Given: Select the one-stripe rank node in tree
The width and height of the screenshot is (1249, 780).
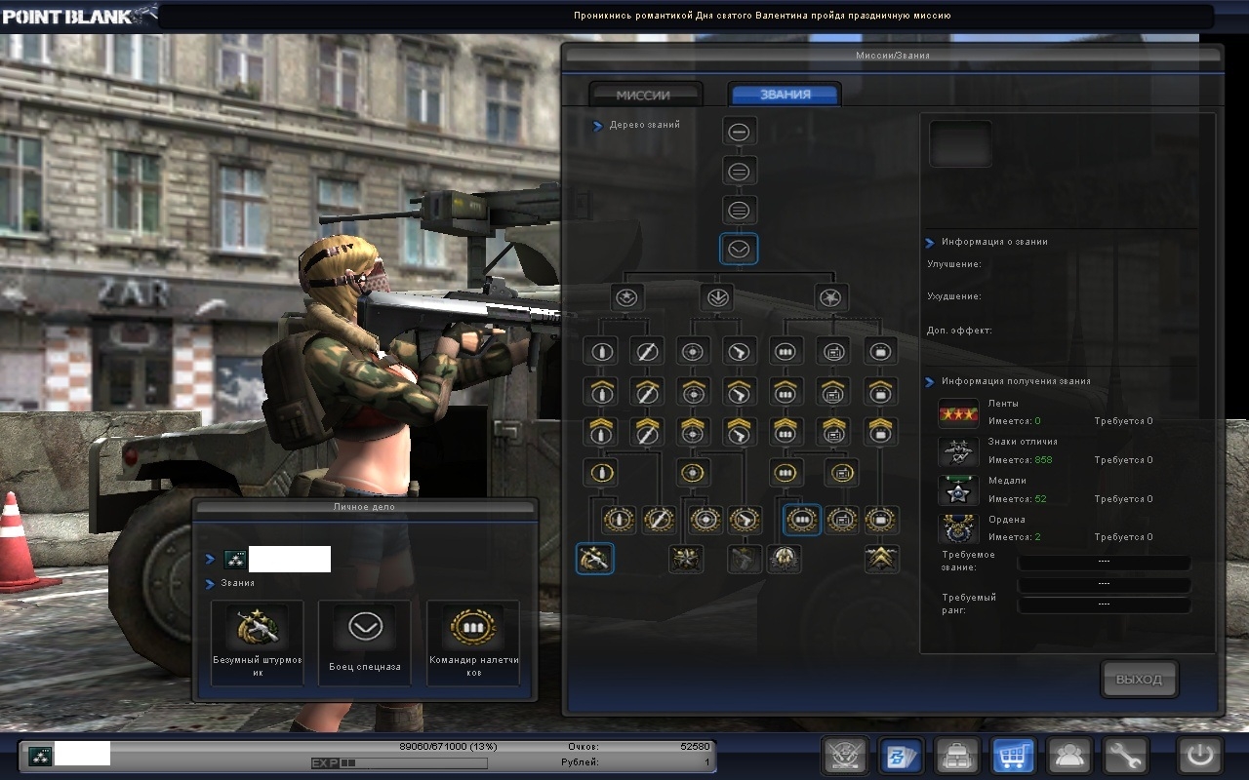Looking at the screenshot, I should click(x=739, y=132).
